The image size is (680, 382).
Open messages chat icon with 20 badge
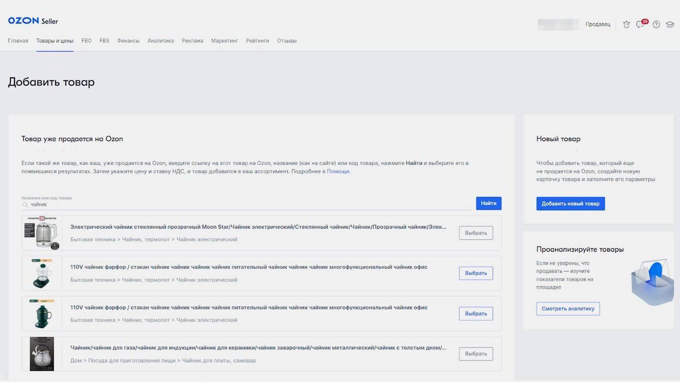tap(640, 25)
